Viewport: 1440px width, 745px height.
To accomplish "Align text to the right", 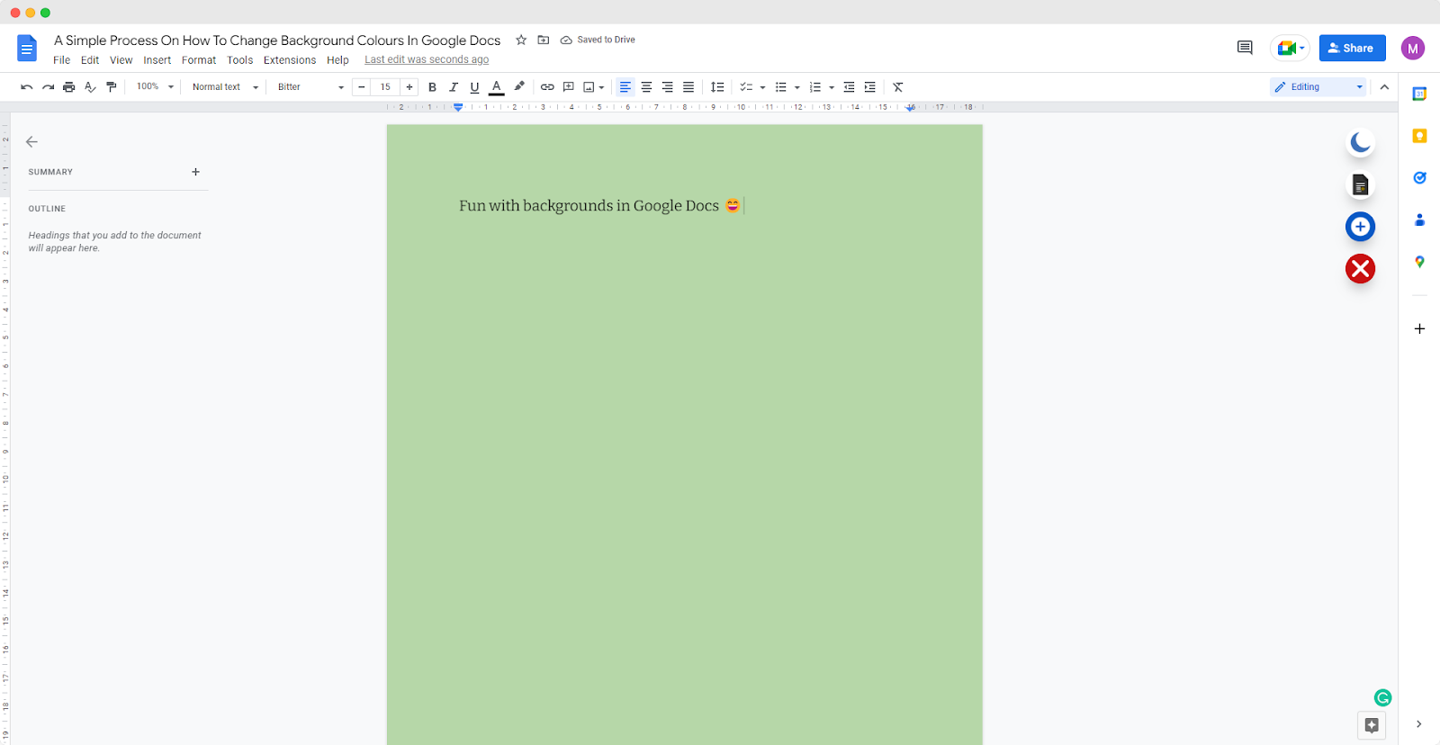I will [x=667, y=87].
